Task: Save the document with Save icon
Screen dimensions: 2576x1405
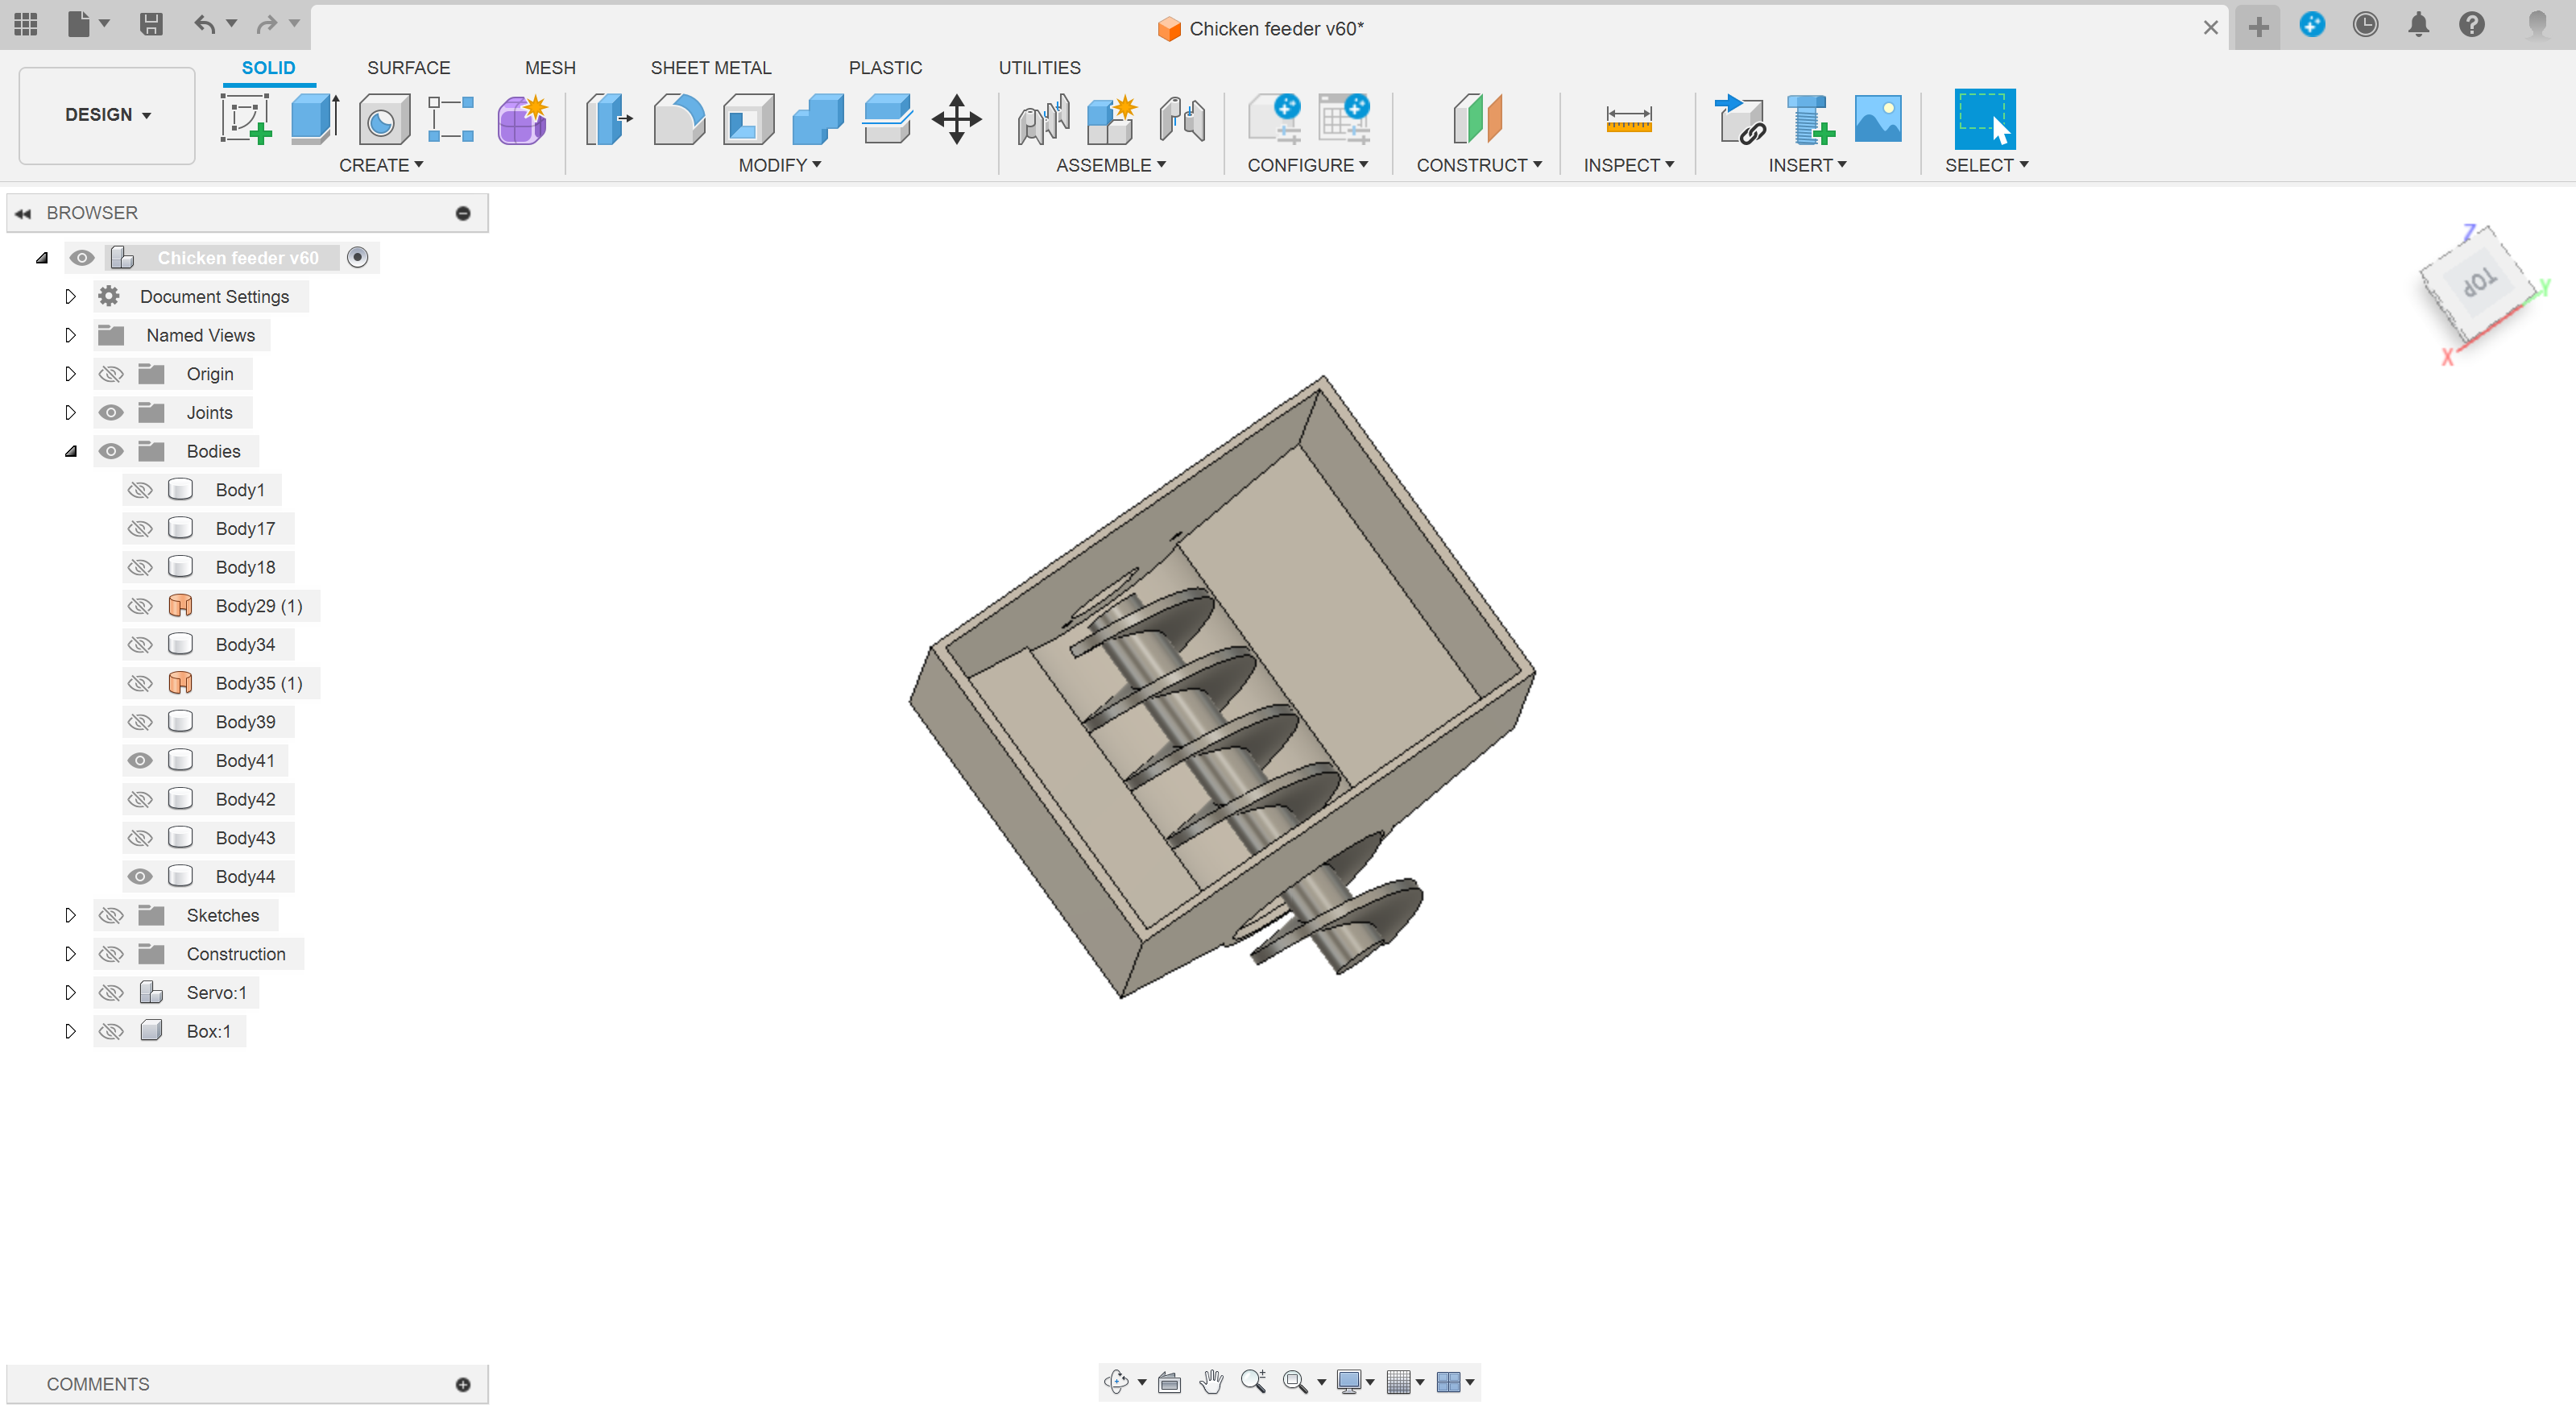Action: click(x=151, y=24)
